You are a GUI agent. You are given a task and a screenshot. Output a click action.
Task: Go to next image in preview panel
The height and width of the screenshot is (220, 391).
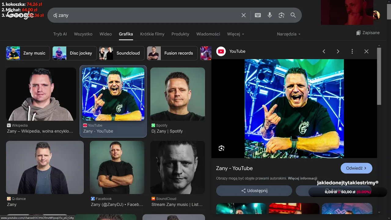coord(338,51)
